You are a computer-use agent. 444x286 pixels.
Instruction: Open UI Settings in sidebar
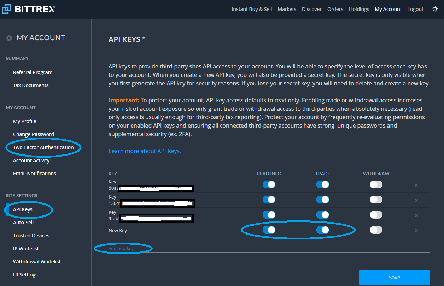pos(25,275)
